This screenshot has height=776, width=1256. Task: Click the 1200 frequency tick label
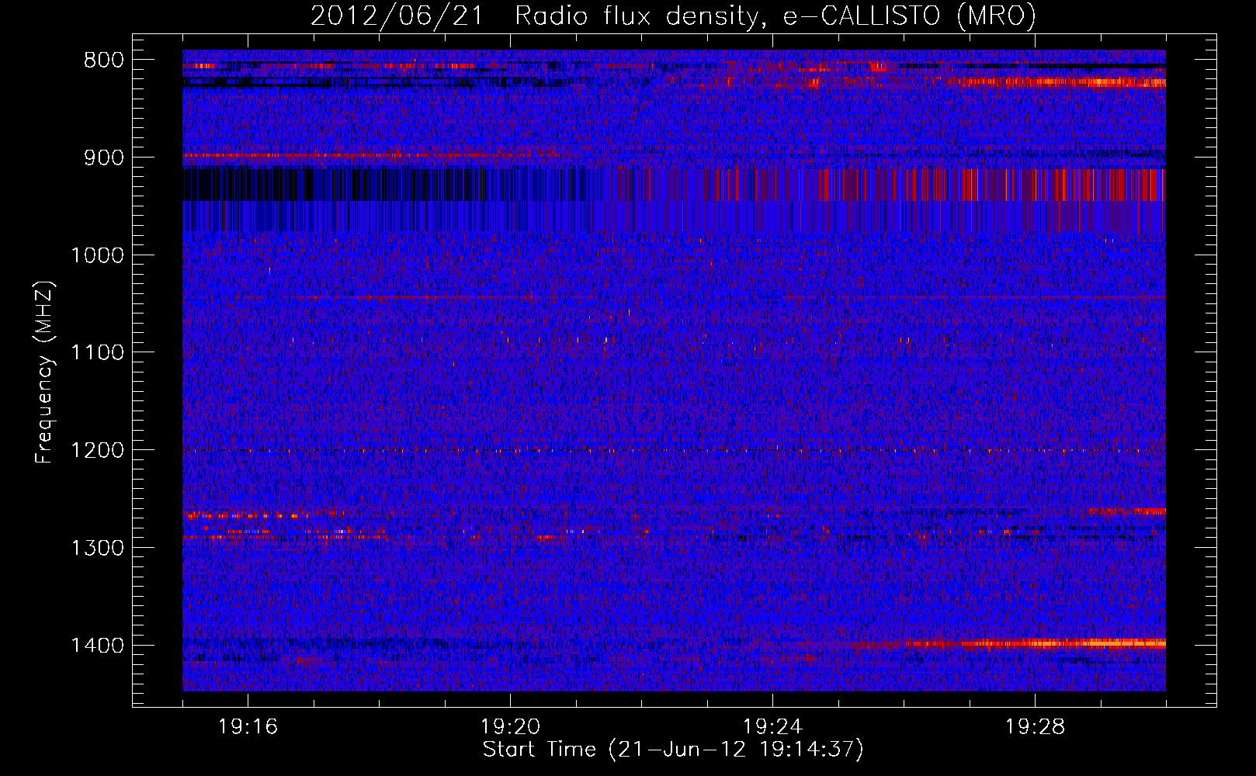coord(98,451)
